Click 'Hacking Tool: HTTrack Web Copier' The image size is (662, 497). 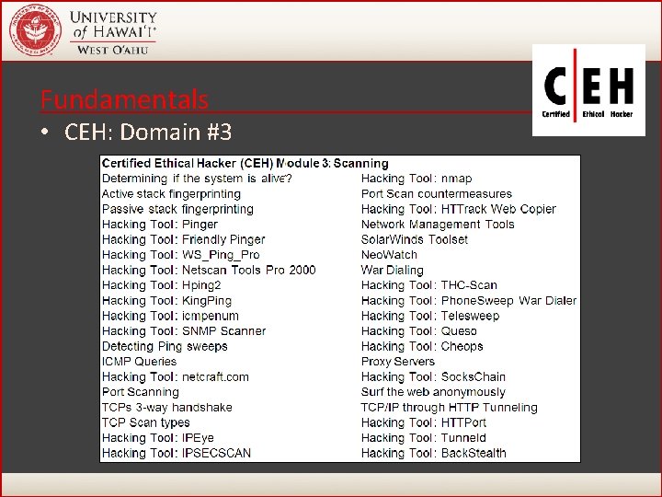point(459,209)
